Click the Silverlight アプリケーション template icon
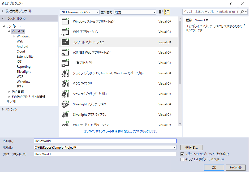The height and width of the screenshot is (172, 249). (x=65, y=104)
